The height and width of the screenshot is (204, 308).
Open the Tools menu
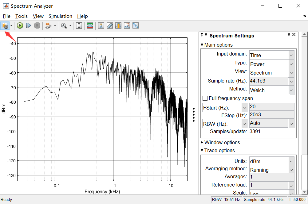pos(22,16)
